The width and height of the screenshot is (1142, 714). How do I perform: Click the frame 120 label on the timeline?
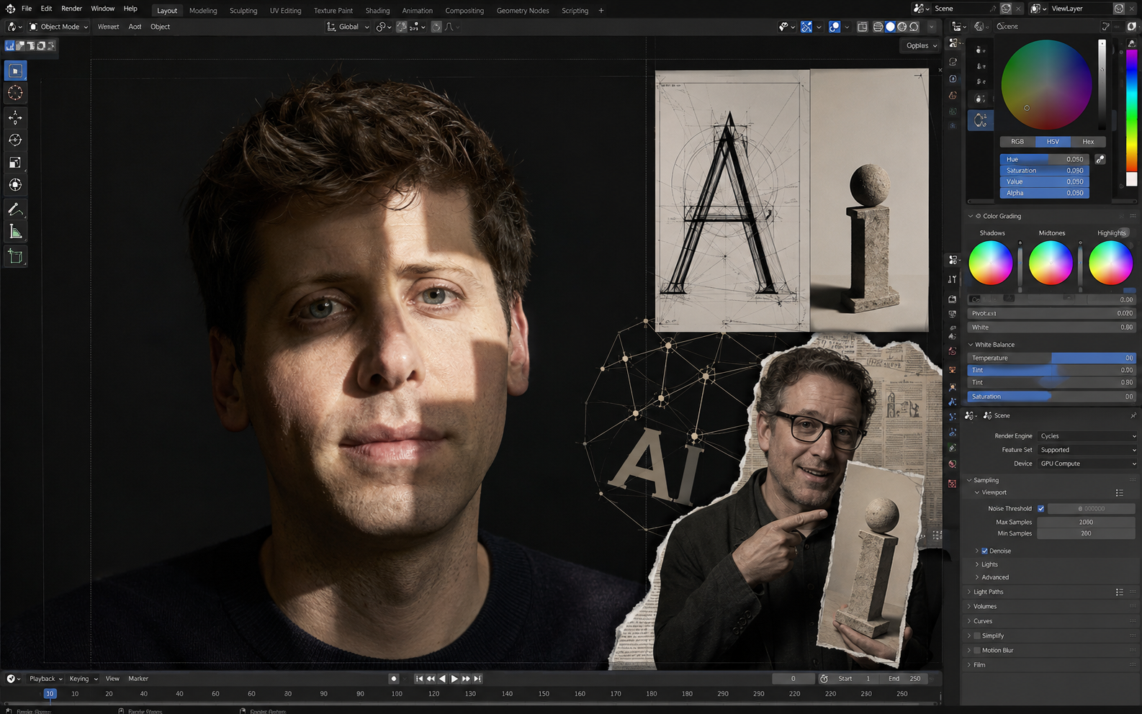433,694
